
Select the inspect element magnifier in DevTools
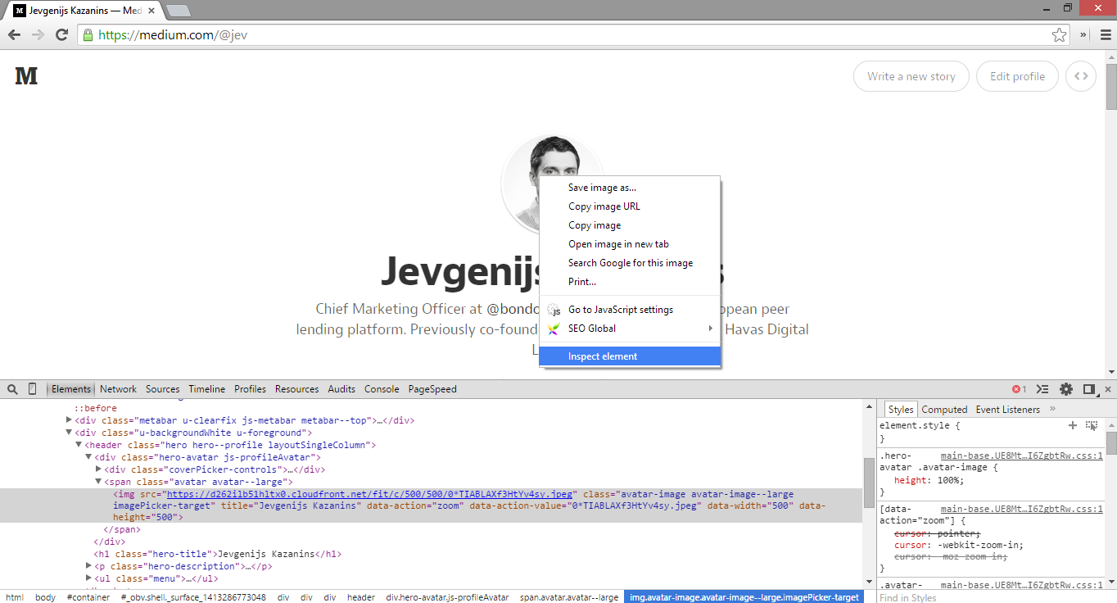(11, 388)
